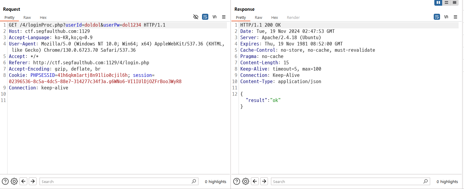Click 'HTTP/1.1 200 OK' status line

point(261,25)
